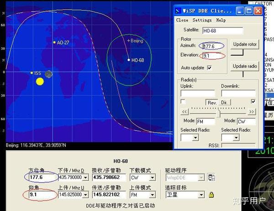Open the Uplink Selected Radio dropdown
The height and width of the screenshot is (211, 274).
195,137
